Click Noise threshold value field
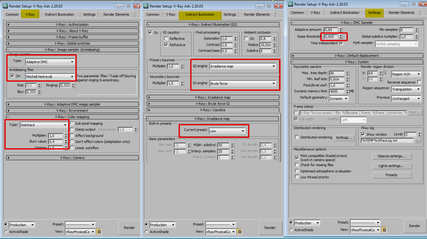This screenshot has height=239, width=427. click(331, 37)
